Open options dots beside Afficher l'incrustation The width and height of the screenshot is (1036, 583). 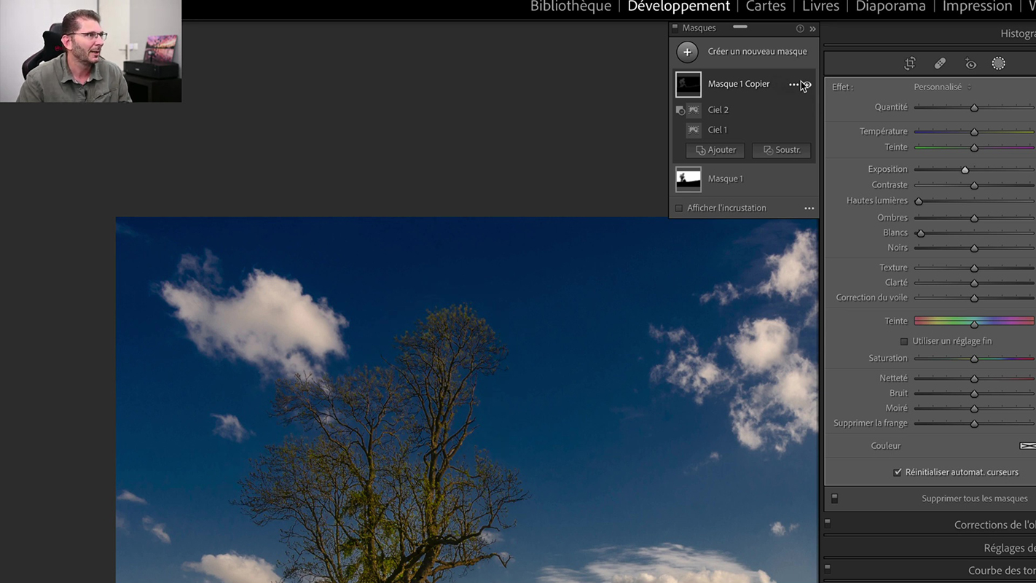coord(809,208)
